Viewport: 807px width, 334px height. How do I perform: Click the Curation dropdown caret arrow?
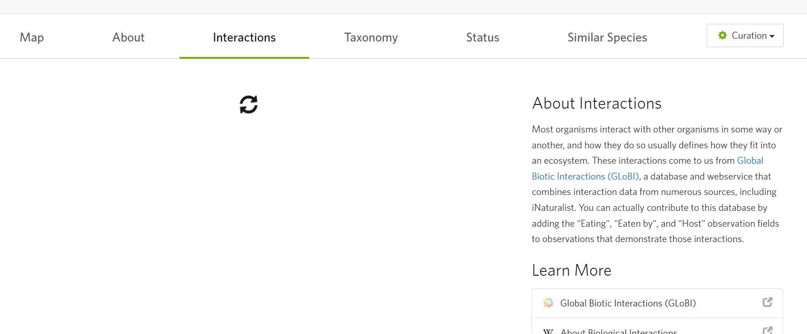click(x=772, y=36)
